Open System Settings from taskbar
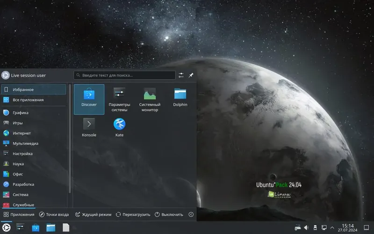Screen dimensions: 374x234 click(20, 227)
